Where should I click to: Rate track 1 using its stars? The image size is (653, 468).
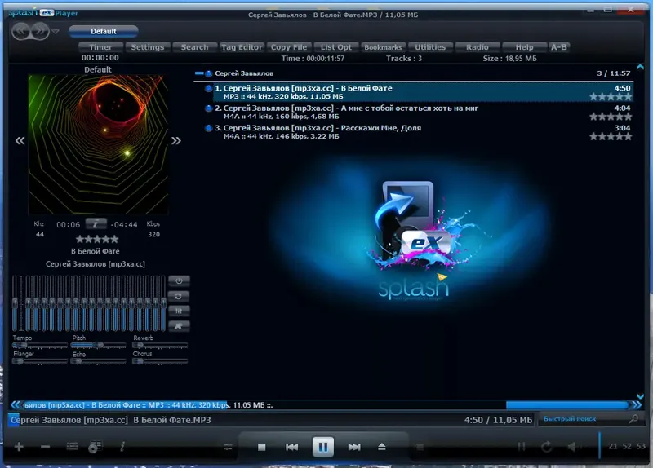tap(611, 97)
